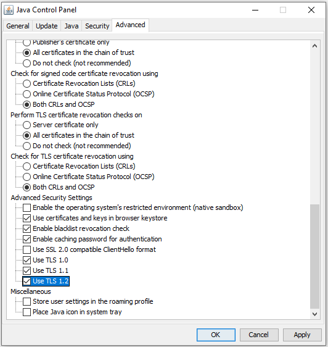
Task: Click the 'Advanced Security Settings' heading
Action: [52, 198]
